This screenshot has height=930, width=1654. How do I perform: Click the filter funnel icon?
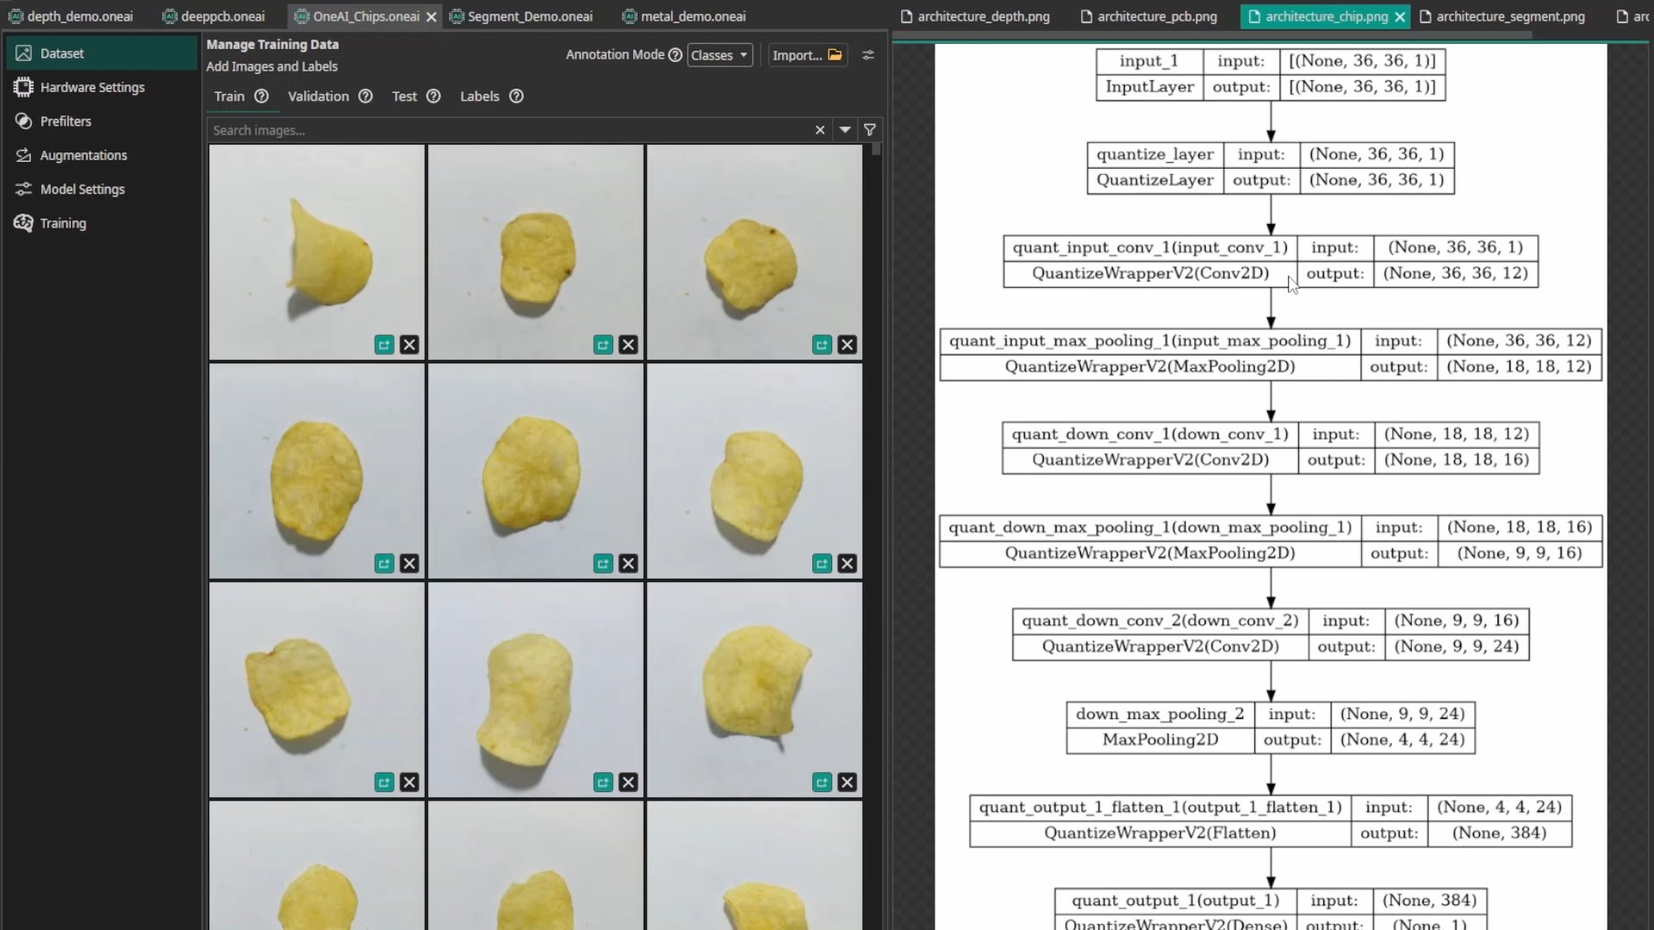pos(870,130)
